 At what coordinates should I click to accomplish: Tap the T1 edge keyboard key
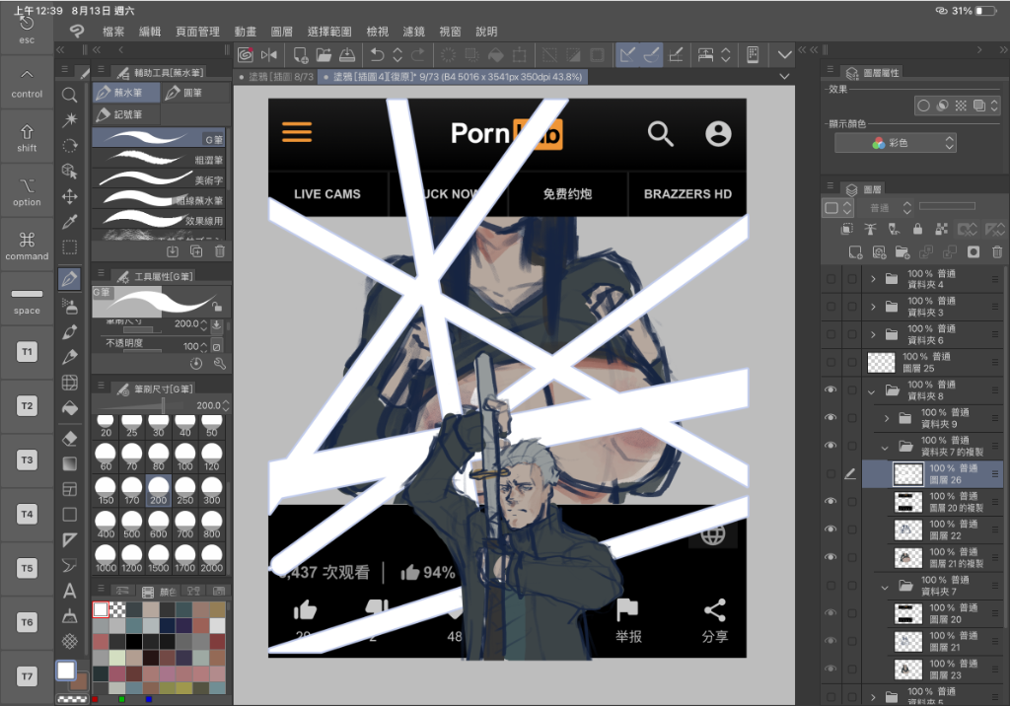pos(27,352)
